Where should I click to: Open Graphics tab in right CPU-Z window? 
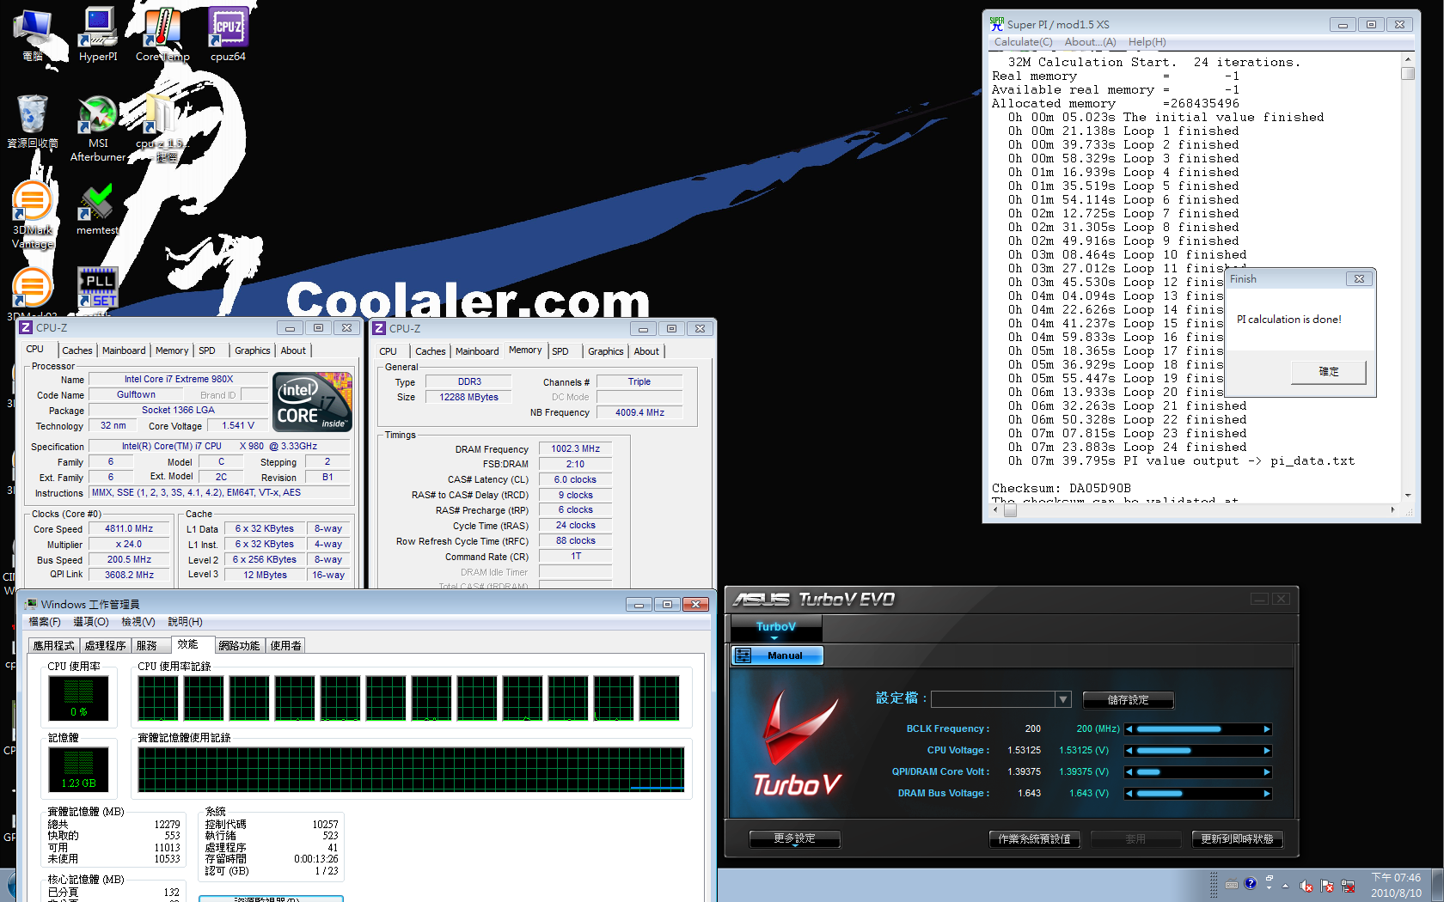pyautogui.click(x=605, y=351)
